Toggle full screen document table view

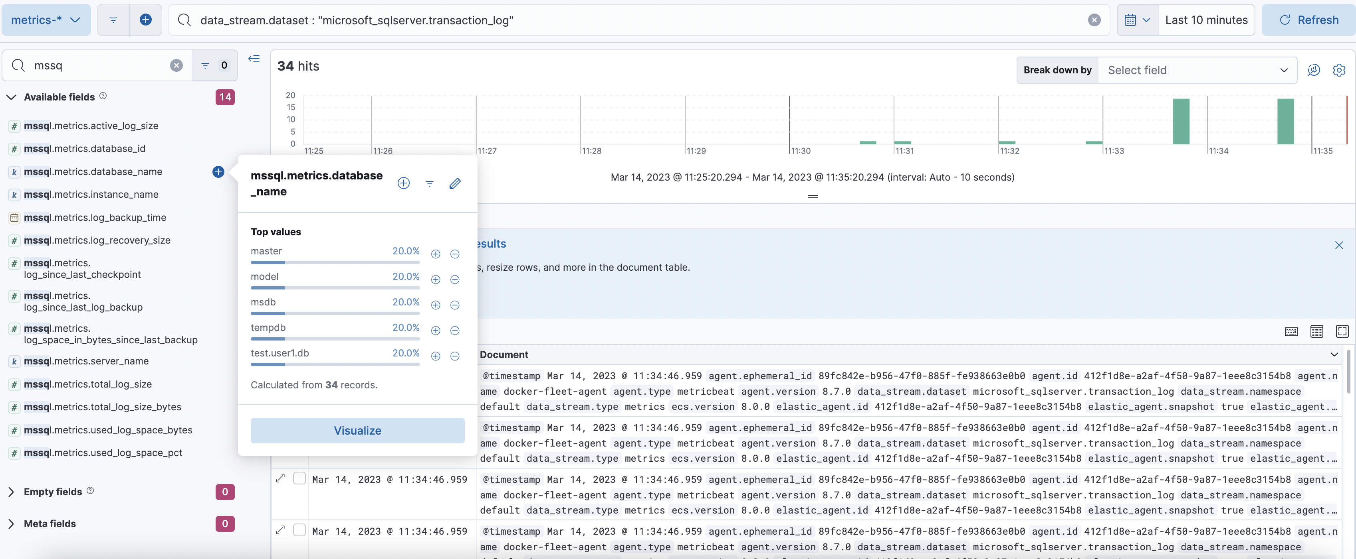click(x=1342, y=331)
